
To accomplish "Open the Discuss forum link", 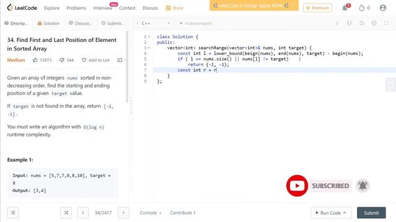I will point(150,8).
